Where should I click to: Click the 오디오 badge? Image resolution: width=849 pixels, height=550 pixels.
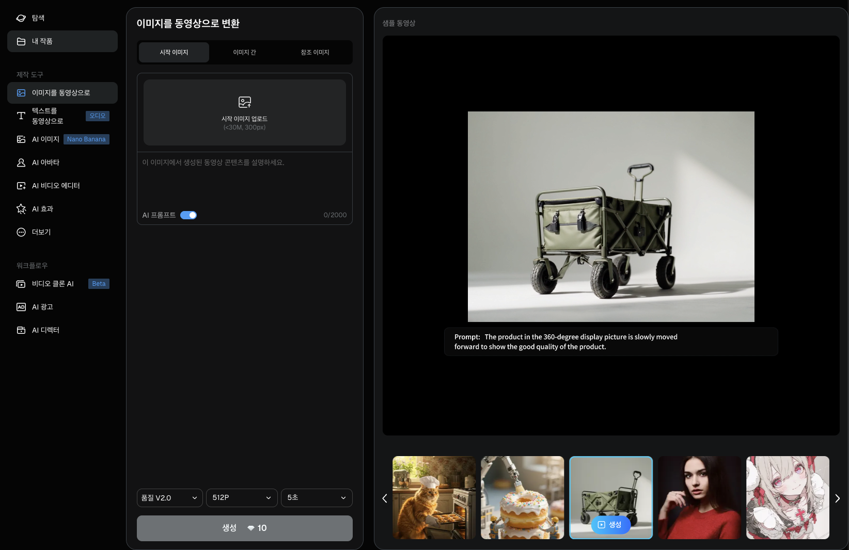[98, 116]
